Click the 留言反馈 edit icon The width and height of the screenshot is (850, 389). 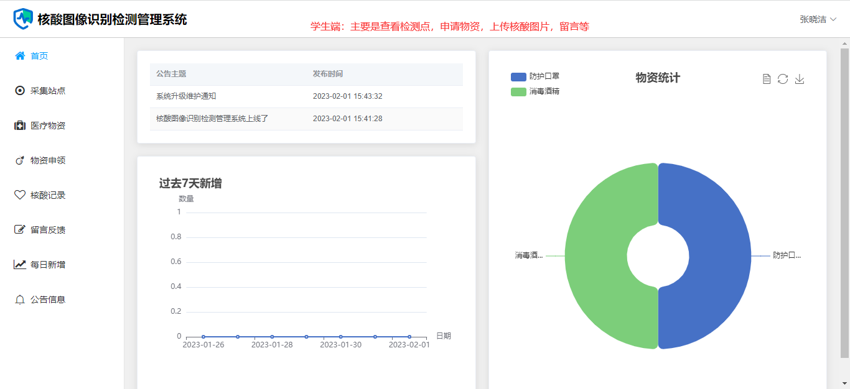20,230
